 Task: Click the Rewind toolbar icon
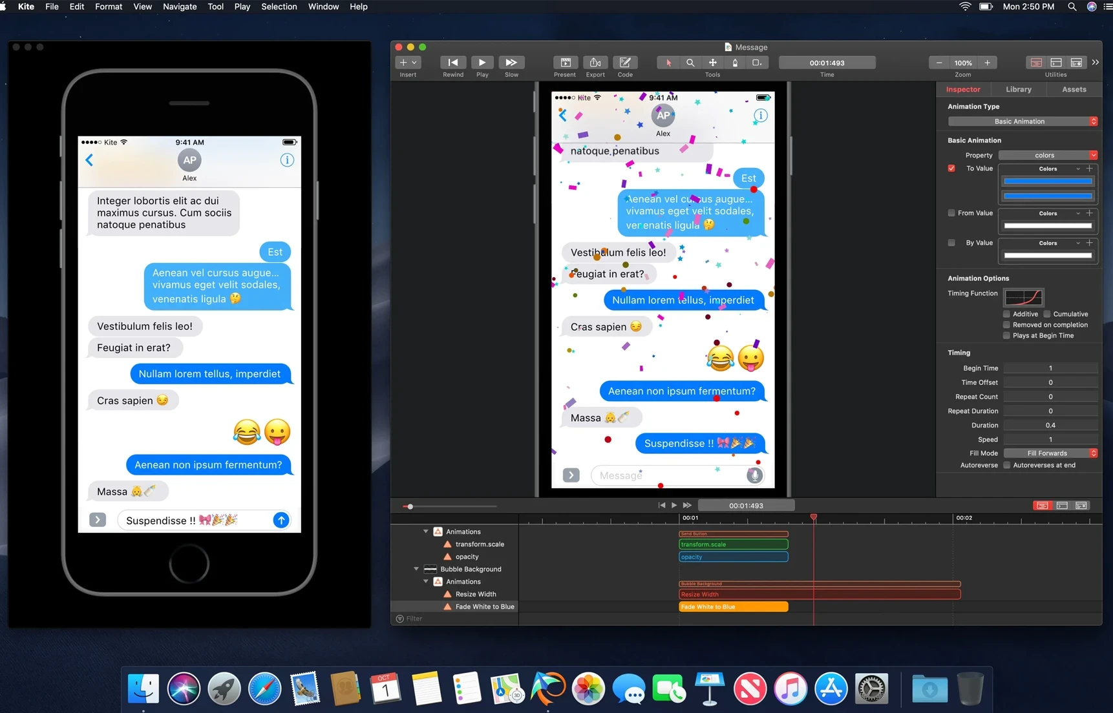452,63
